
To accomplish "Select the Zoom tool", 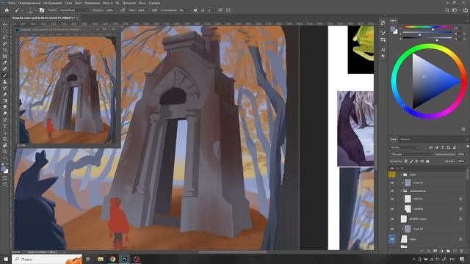I will [4, 152].
